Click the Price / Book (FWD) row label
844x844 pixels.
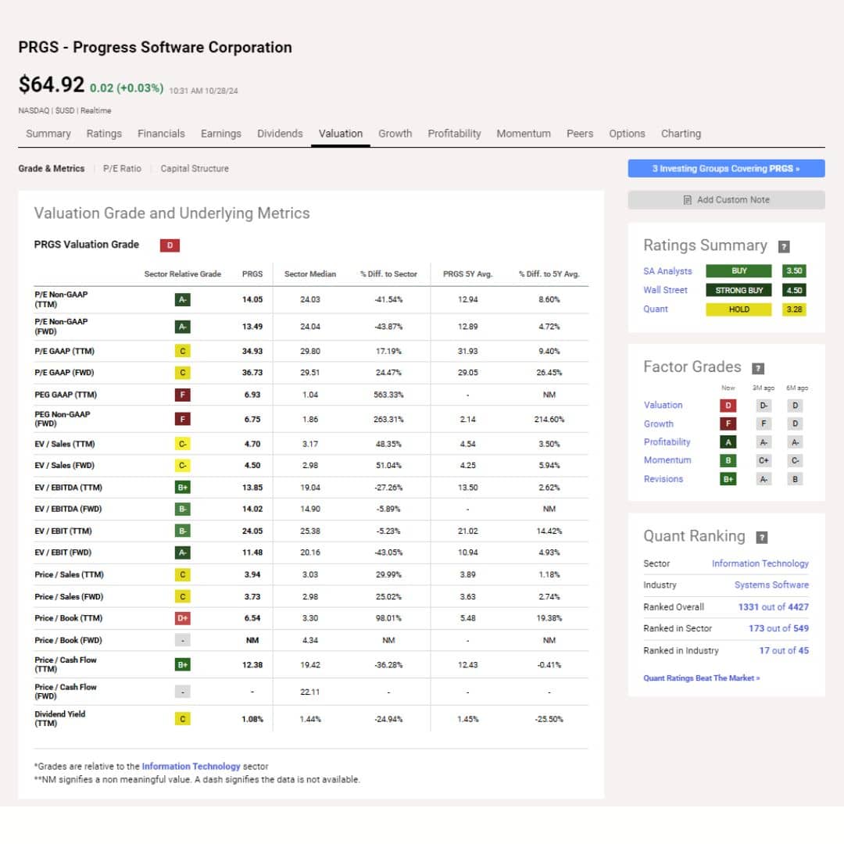tap(68, 641)
